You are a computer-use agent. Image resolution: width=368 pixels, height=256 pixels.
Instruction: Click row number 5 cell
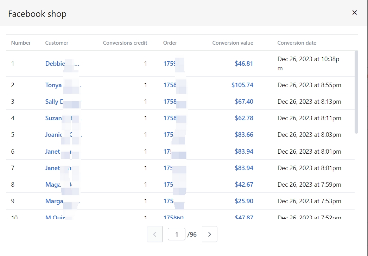(13, 135)
